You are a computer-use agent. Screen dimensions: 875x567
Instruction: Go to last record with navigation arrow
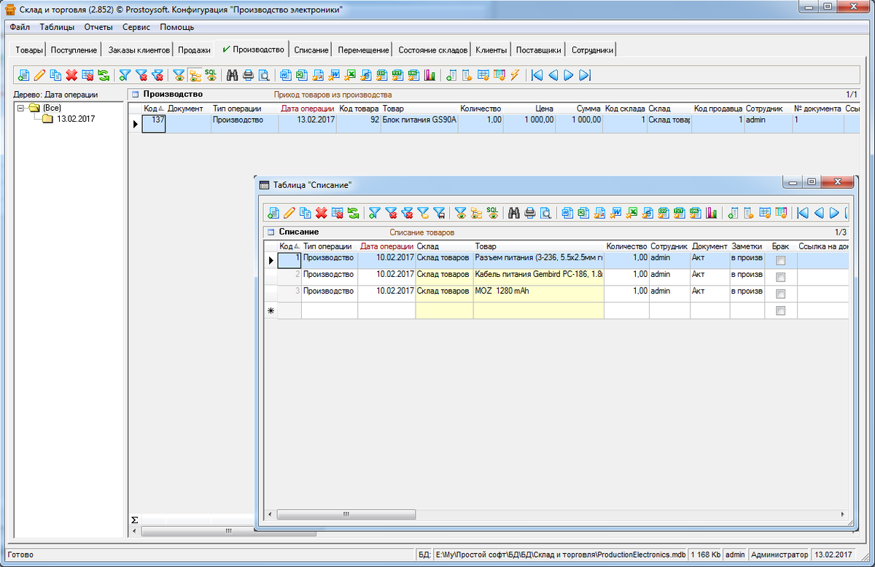[x=585, y=75]
